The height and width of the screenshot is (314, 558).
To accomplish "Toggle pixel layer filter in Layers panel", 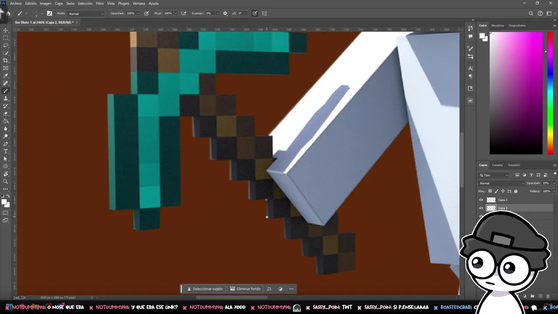I will 517,175.
